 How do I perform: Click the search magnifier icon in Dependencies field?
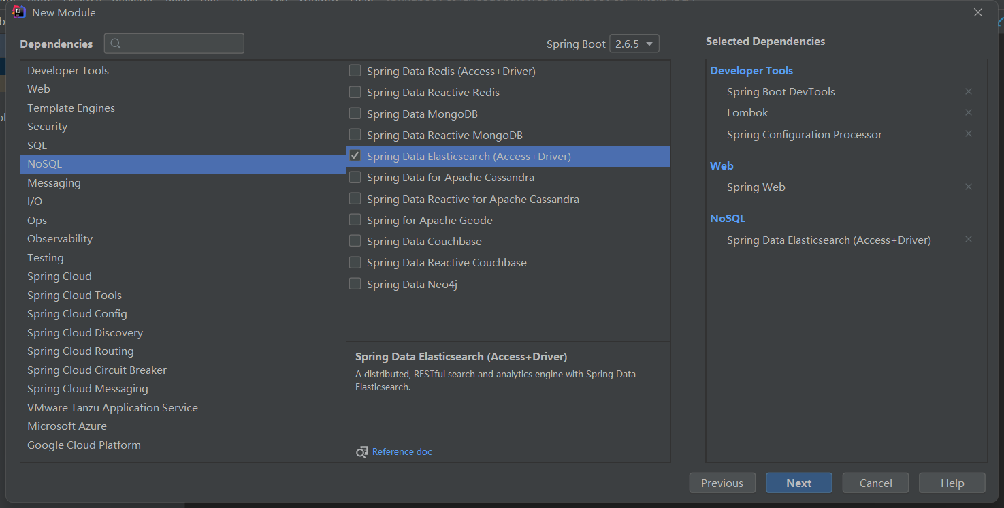pos(116,44)
